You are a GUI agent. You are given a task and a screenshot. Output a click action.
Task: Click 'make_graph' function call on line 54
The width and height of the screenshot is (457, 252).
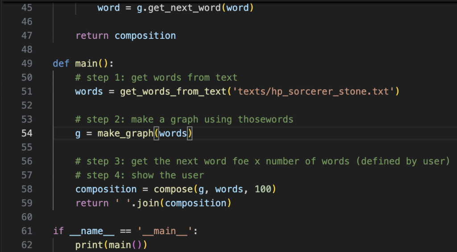coord(125,133)
